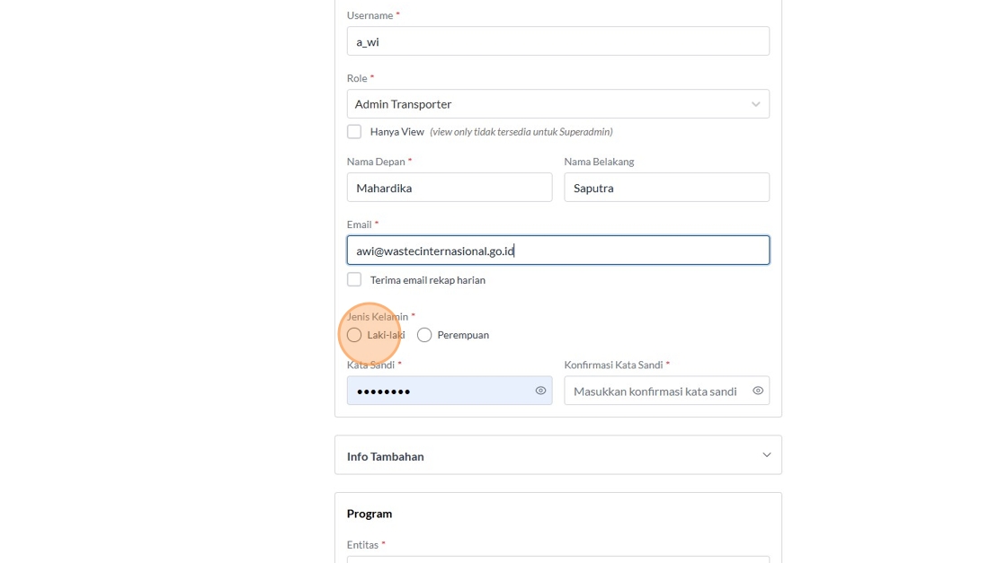
Task: Click the Username field label
Action: coord(370,15)
